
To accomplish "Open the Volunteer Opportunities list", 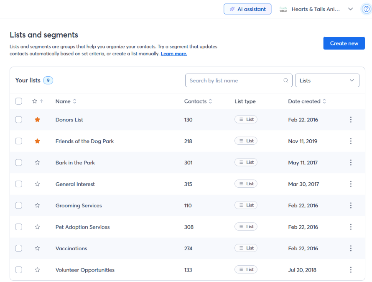I will pos(85,269).
